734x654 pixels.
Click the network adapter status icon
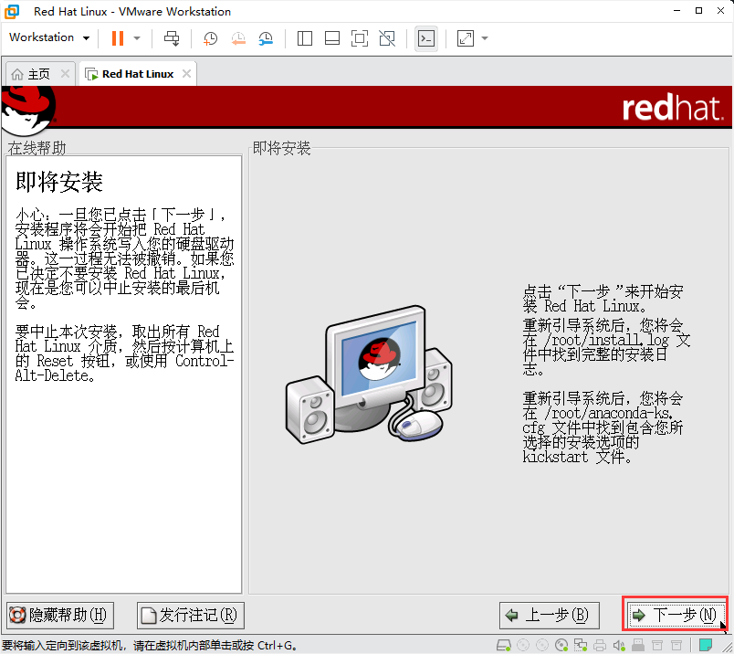pyautogui.click(x=581, y=646)
